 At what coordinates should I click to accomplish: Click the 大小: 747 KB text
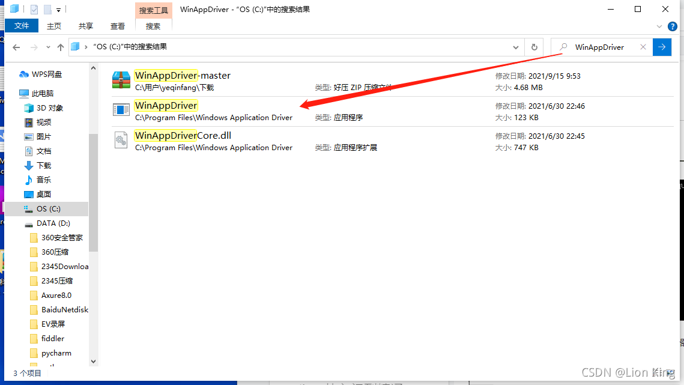click(x=517, y=148)
